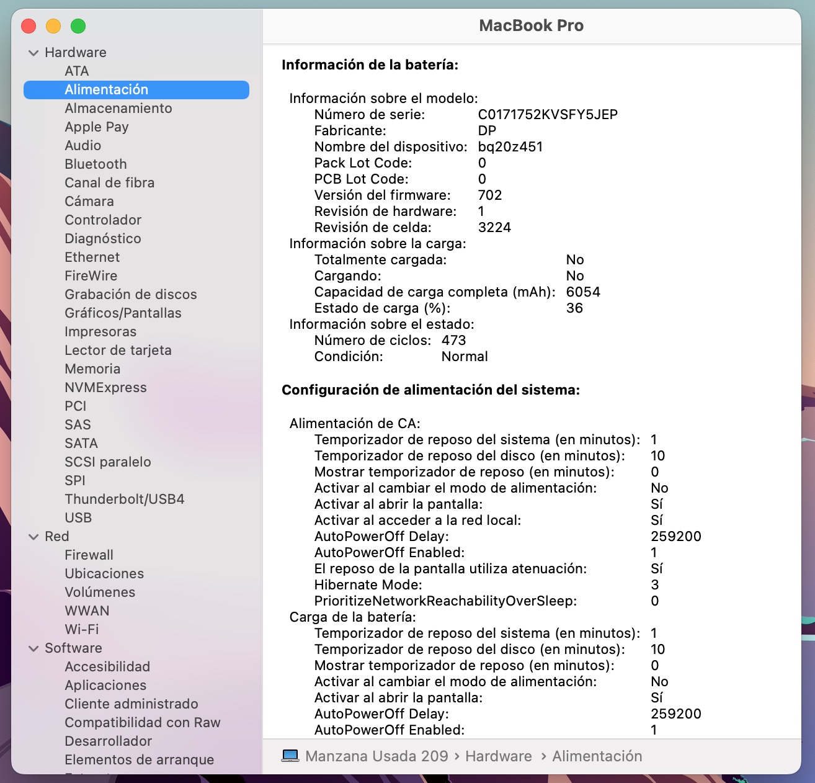Open Firewall network details

pyautogui.click(x=89, y=555)
